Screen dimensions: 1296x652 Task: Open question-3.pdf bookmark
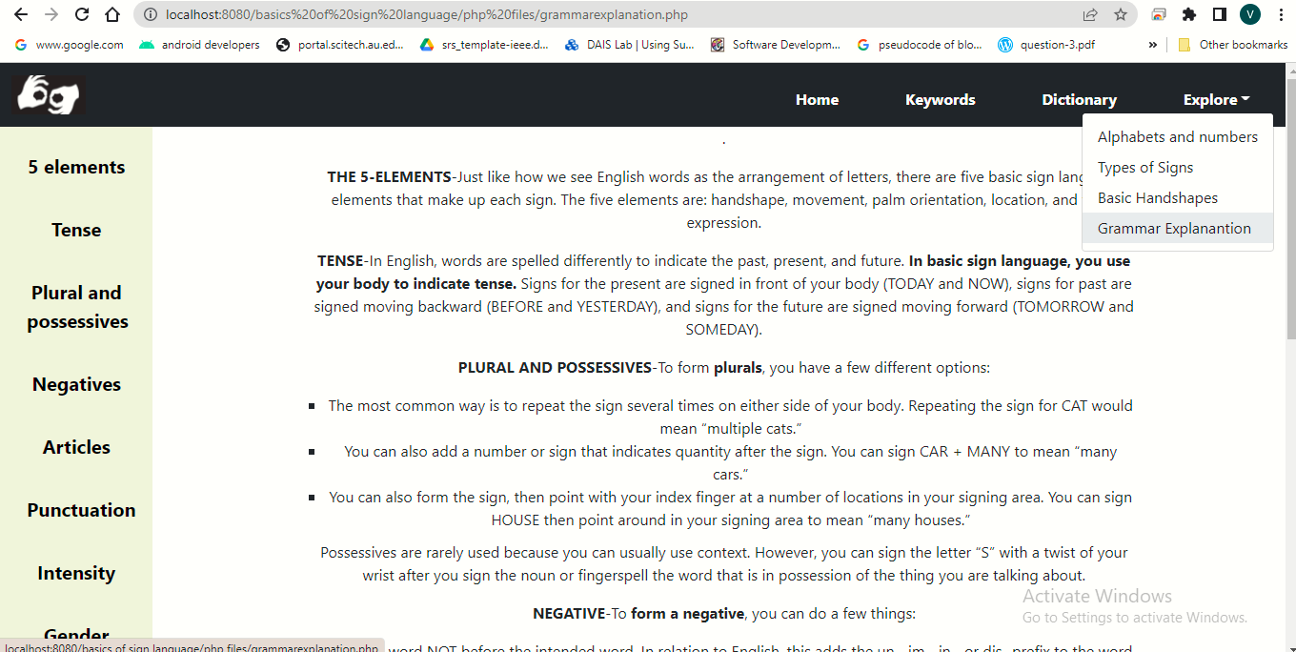click(x=1046, y=45)
